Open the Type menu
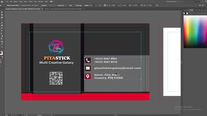Screen dimensions: 207x116 tap(21, 2)
